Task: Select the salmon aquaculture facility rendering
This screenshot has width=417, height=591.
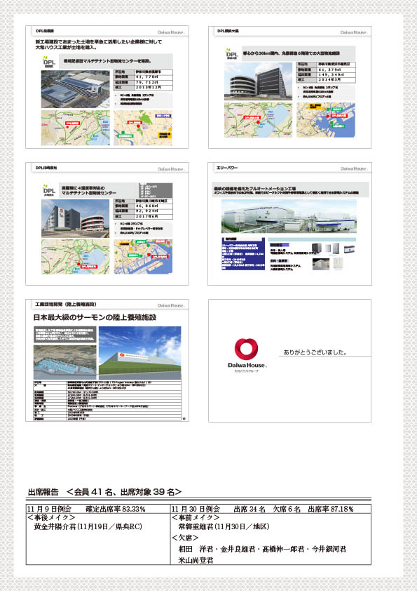Action: [139, 353]
